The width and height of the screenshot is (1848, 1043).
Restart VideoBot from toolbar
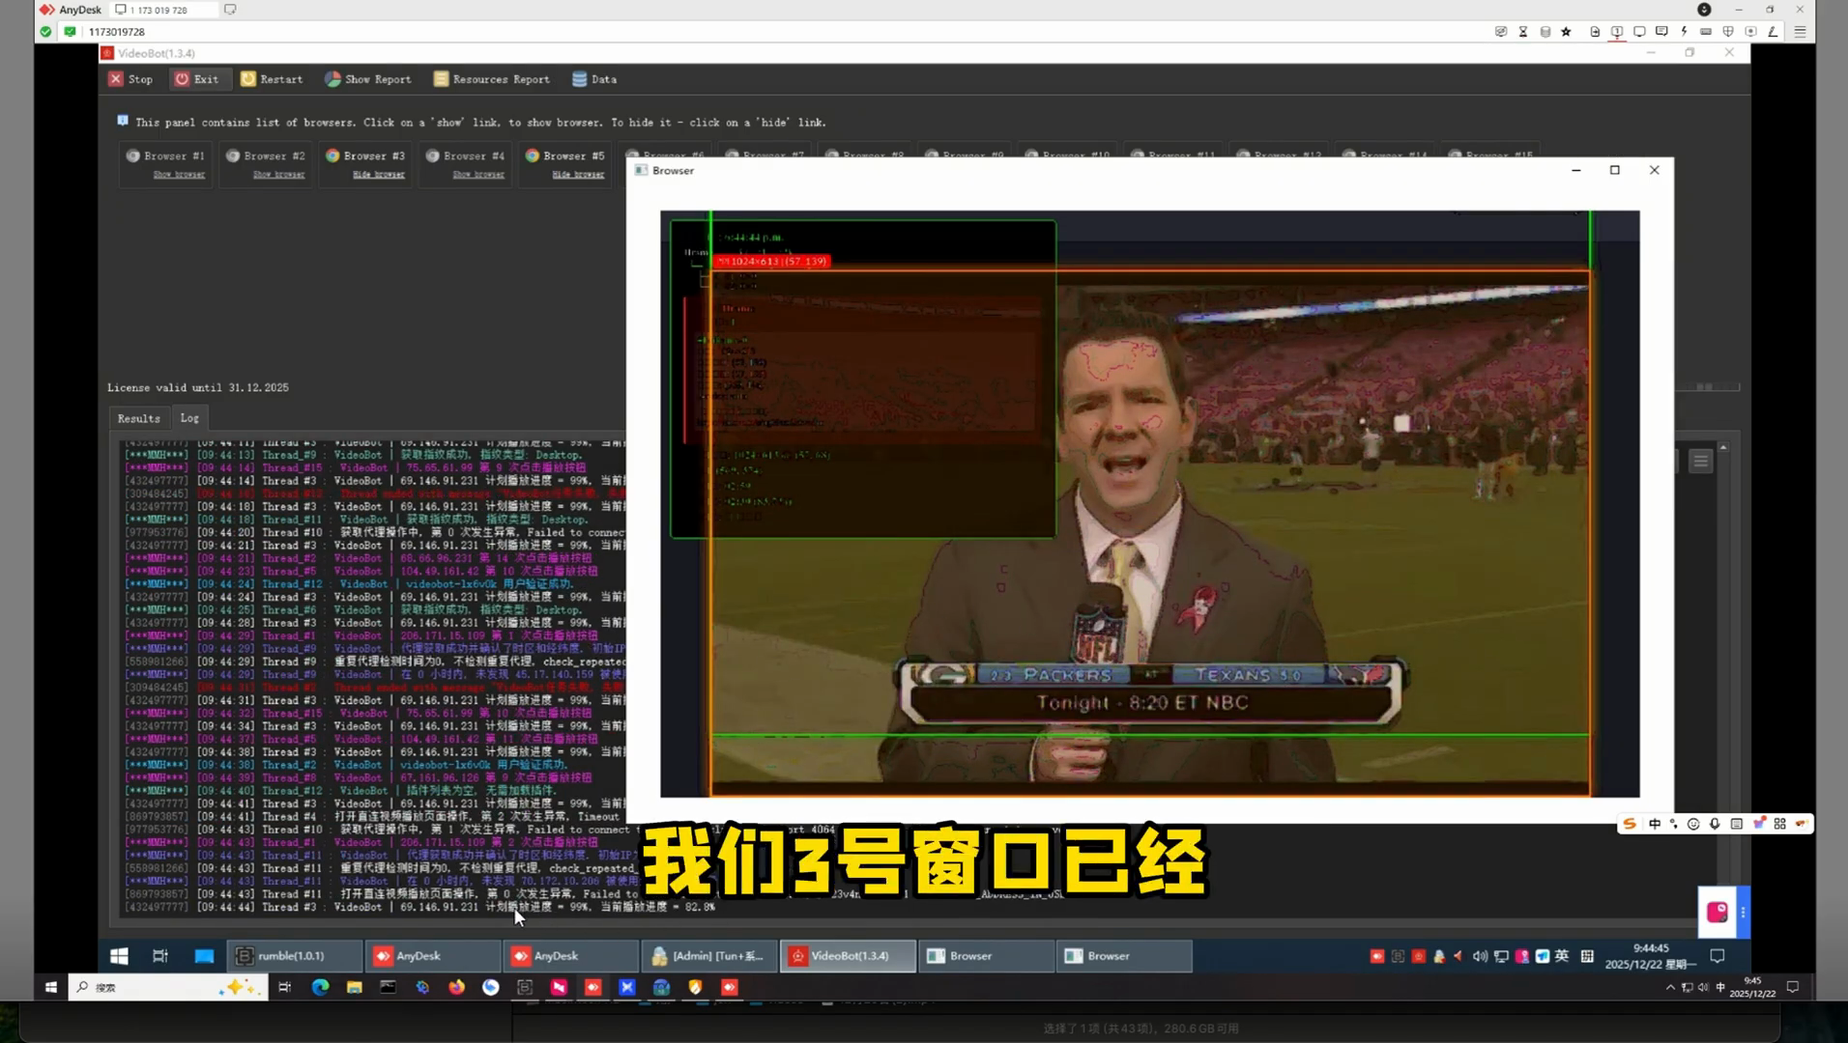[272, 79]
